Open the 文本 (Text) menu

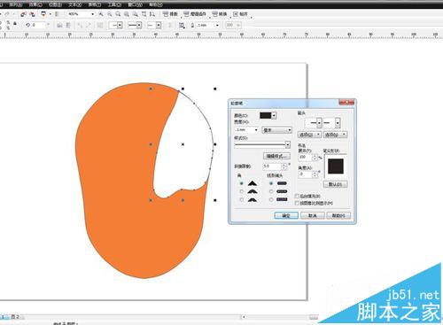(75, 4)
